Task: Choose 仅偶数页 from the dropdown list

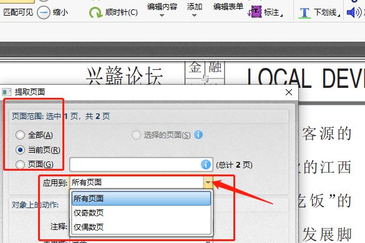Action: (141, 227)
